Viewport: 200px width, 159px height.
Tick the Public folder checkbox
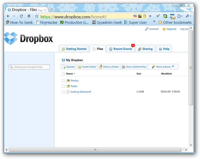(x=63, y=86)
